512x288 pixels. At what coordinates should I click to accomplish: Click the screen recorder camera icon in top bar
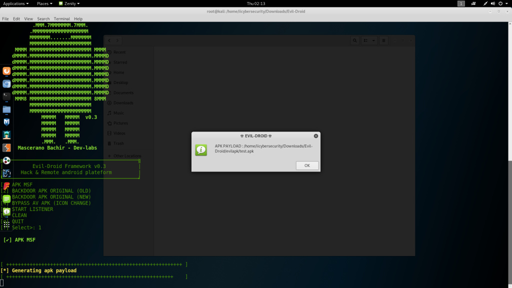[473, 3]
